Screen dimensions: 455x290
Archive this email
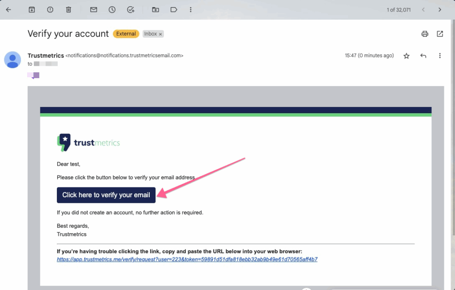32,9
